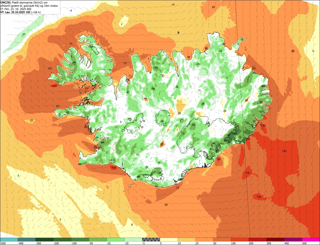Click the legend swatch between 200 and 300
Image resolution: width=320 pixels, height=245 pixels.
258,239
